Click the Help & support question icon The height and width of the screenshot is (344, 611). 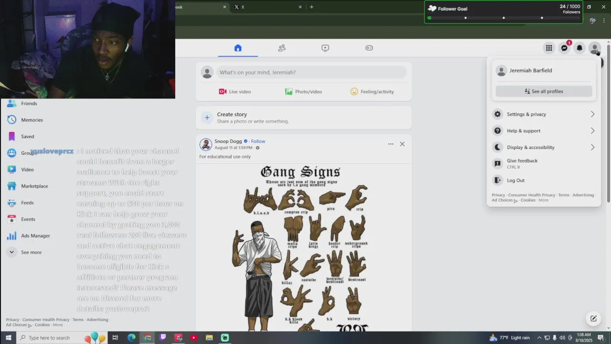pos(497,131)
